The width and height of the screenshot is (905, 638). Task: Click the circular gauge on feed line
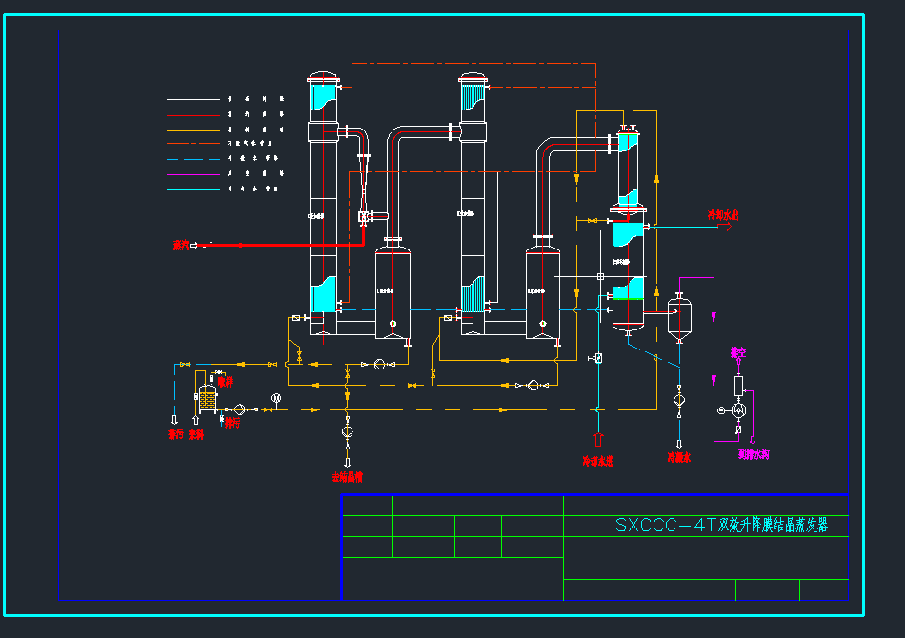[276, 397]
